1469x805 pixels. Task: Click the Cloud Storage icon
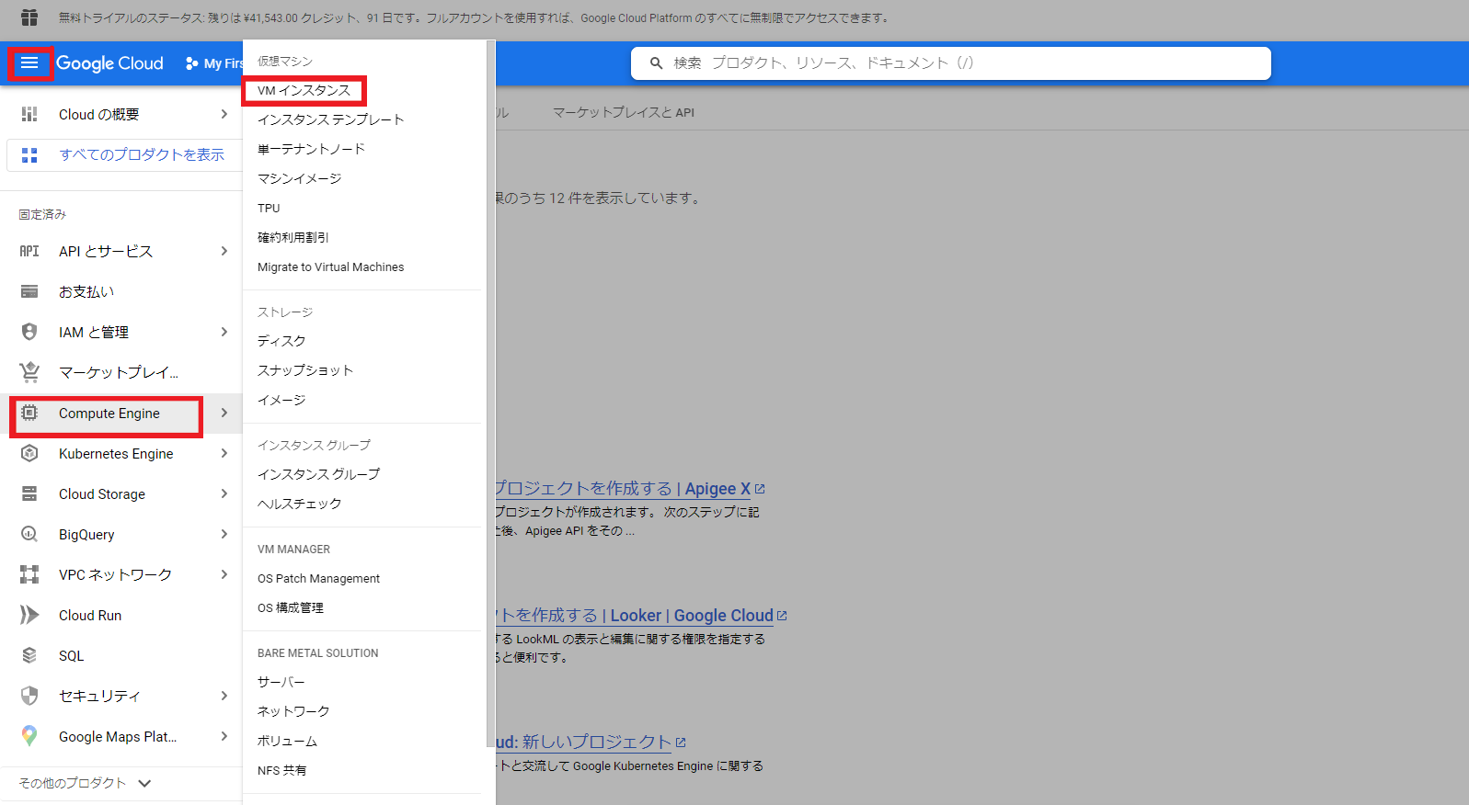click(29, 493)
